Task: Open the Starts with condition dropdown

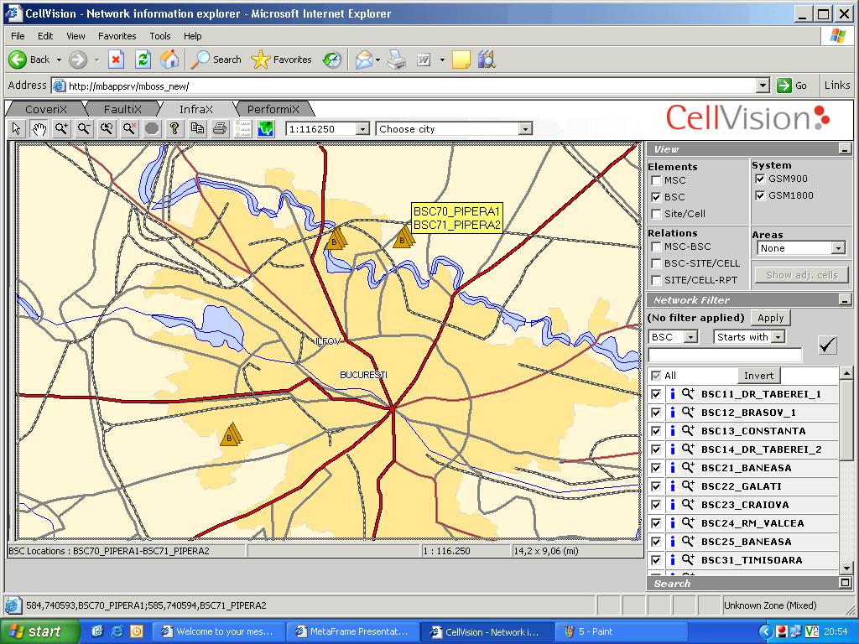Action: 778,337
